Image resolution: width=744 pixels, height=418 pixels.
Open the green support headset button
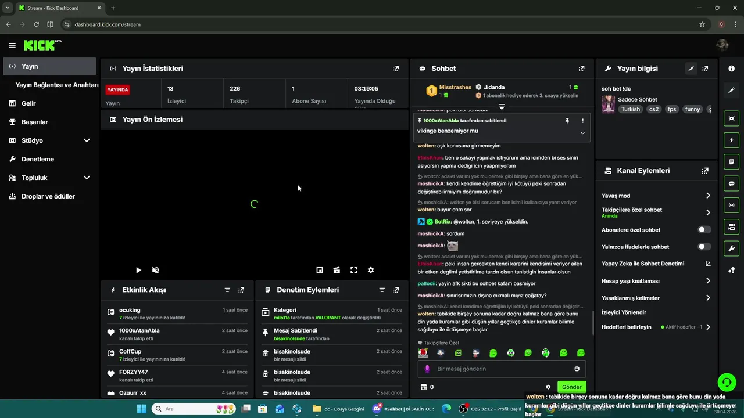click(727, 382)
